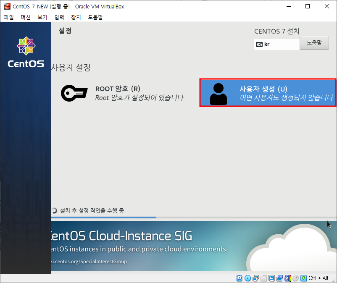
Task: Open the 장치 menu
Action: coord(76,17)
